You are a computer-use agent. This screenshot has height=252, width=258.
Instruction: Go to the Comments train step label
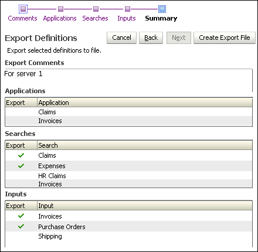[22, 18]
